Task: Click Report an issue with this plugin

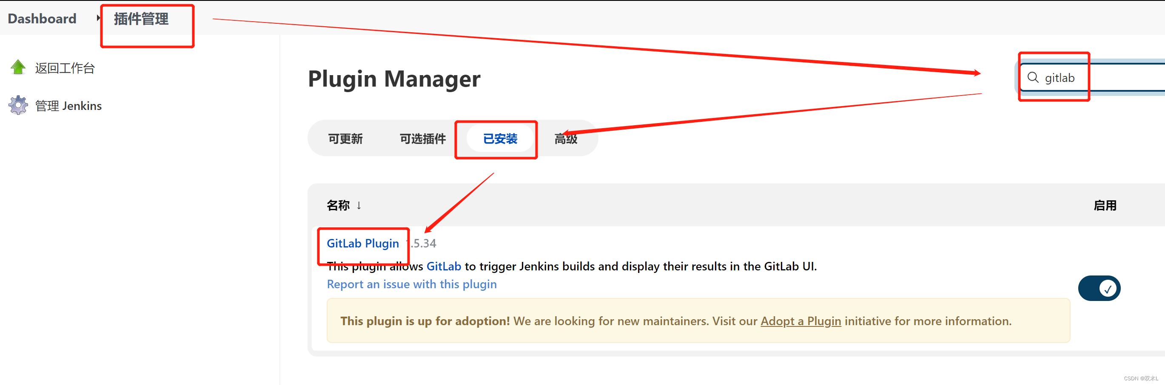Action: [x=412, y=284]
